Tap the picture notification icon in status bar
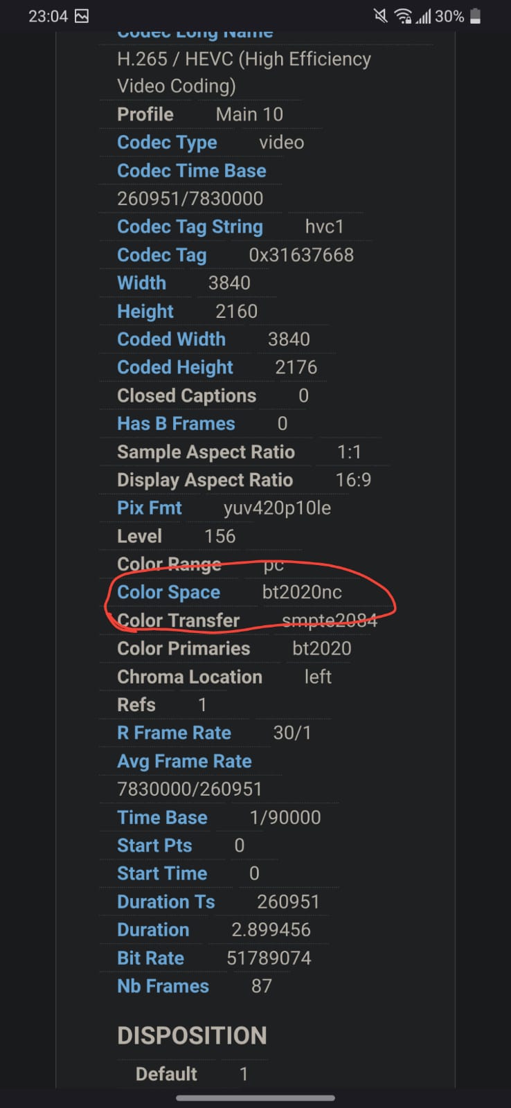The width and height of the screenshot is (511, 1108). point(82,16)
